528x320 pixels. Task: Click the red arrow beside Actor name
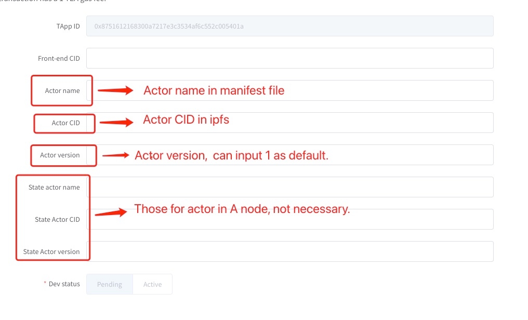click(x=115, y=90)
